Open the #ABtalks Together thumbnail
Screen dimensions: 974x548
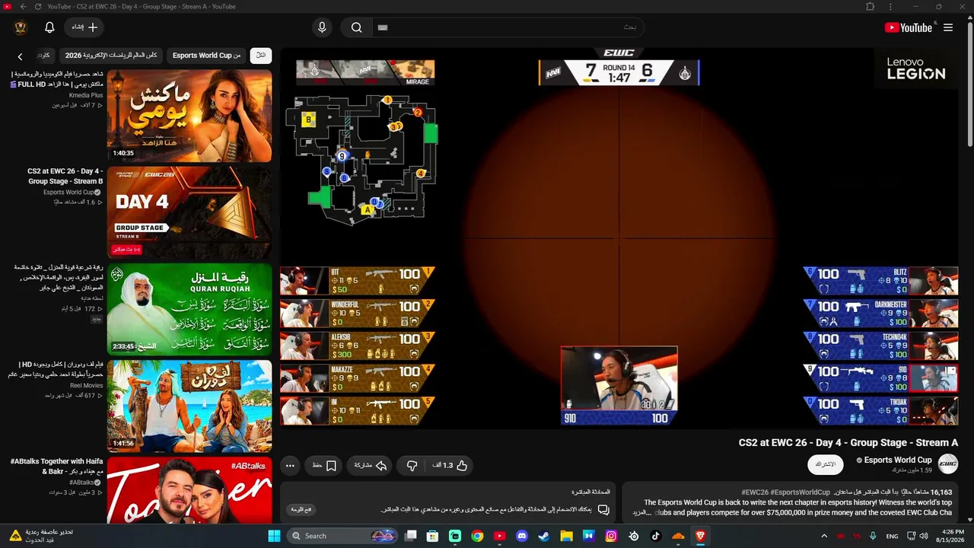click(189, 489)
